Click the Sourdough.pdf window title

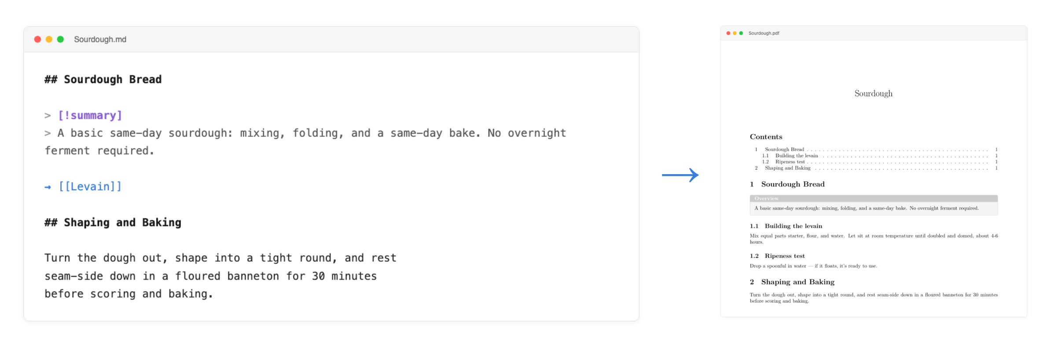[x=764, y=33]
